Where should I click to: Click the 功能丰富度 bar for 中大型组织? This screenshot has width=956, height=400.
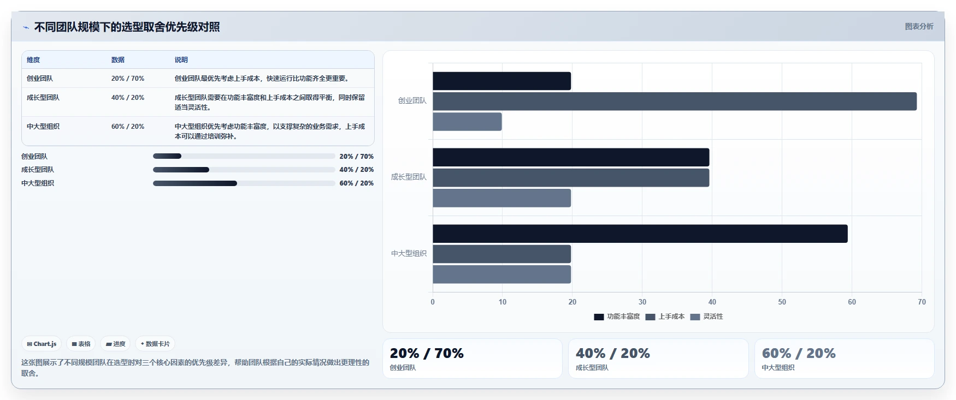[640, 234]
